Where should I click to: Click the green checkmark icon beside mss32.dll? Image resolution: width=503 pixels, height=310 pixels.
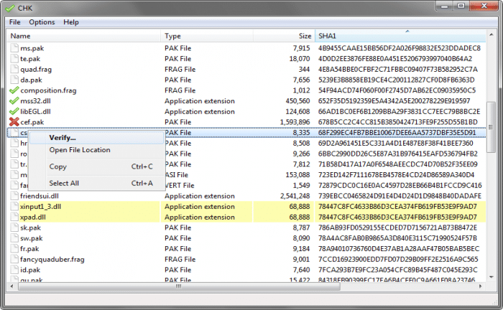[14, 101]
